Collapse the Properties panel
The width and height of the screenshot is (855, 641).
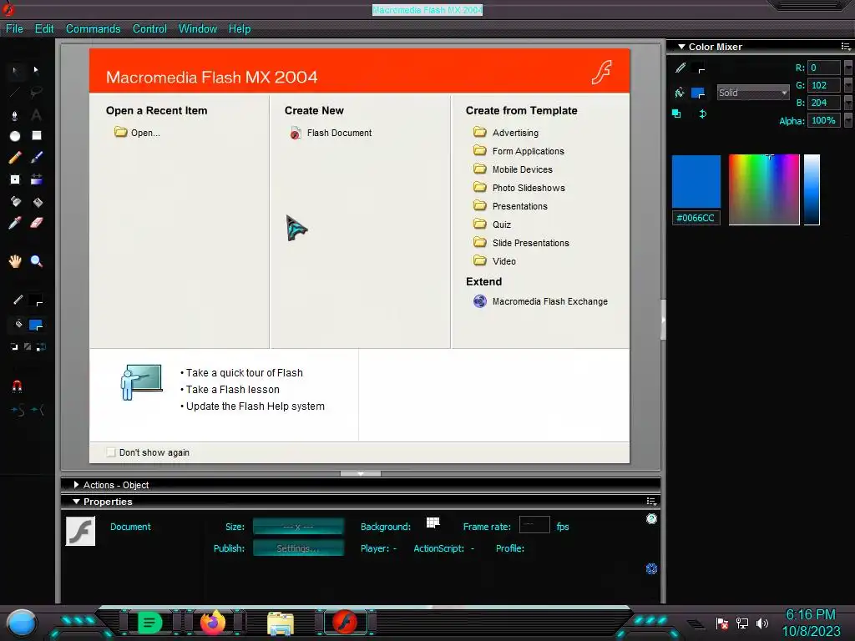[76, 502]
